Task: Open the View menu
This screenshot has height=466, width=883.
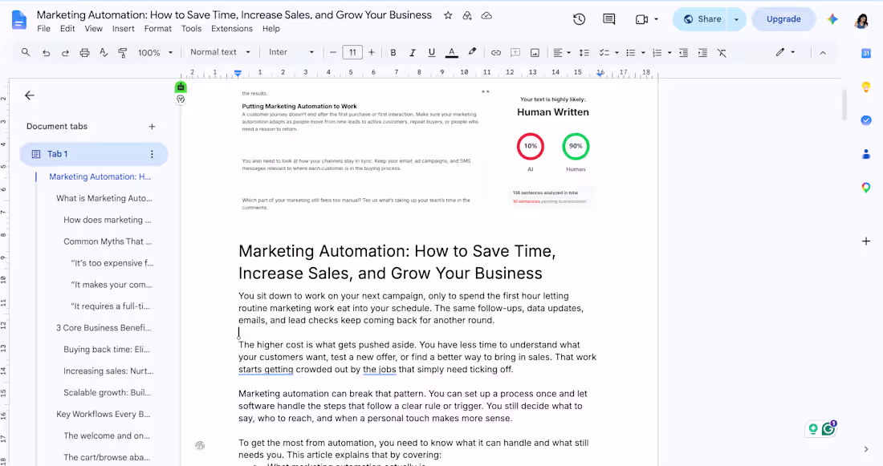Action: click(93, 29)
